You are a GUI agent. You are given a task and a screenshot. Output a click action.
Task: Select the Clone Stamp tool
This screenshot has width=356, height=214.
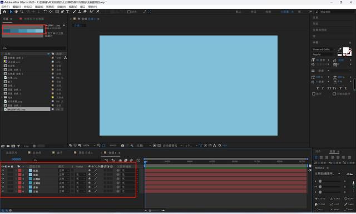tap(80, 12)
